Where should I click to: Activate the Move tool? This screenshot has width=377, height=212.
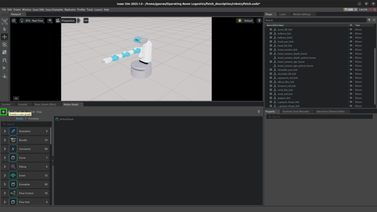5,37
